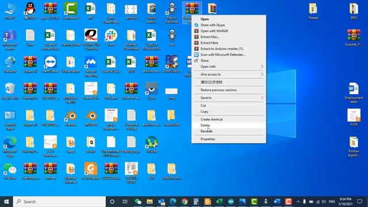Select the QQ penguin desktop icon
368x207 pixels.
coord(30,11)
